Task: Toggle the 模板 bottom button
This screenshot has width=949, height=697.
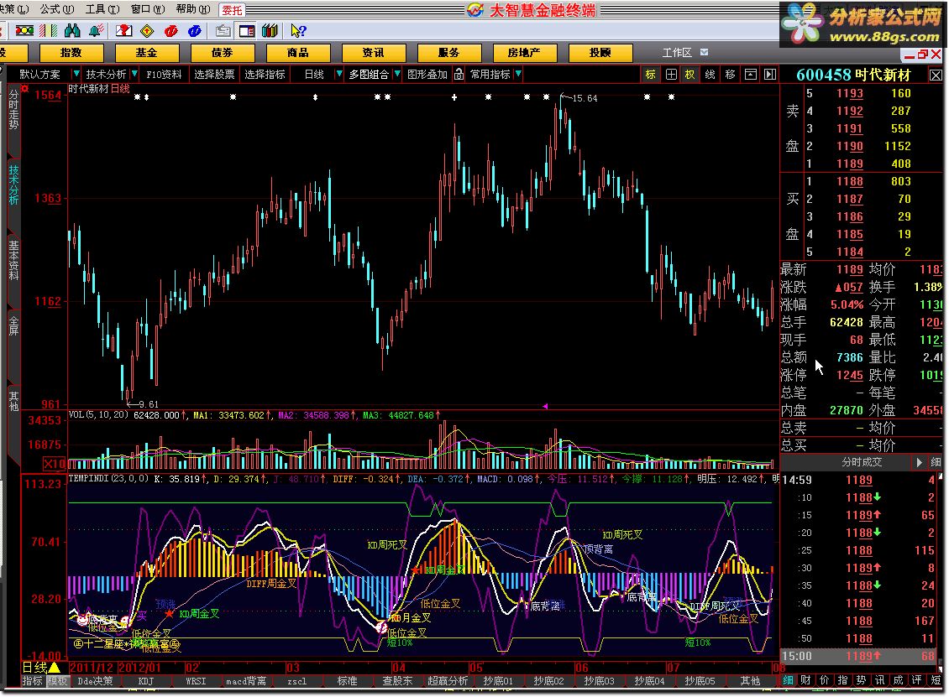Action: (57, 681)
